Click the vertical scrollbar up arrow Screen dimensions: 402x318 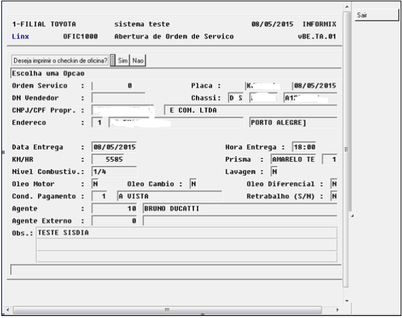[x=347, y=7]
